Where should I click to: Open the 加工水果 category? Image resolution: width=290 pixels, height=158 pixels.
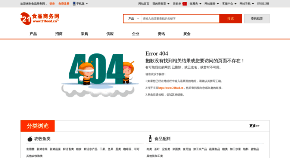point(235,149)
